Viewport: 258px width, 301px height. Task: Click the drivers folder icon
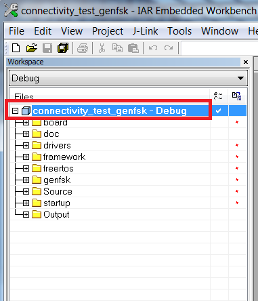coord(37,145)
